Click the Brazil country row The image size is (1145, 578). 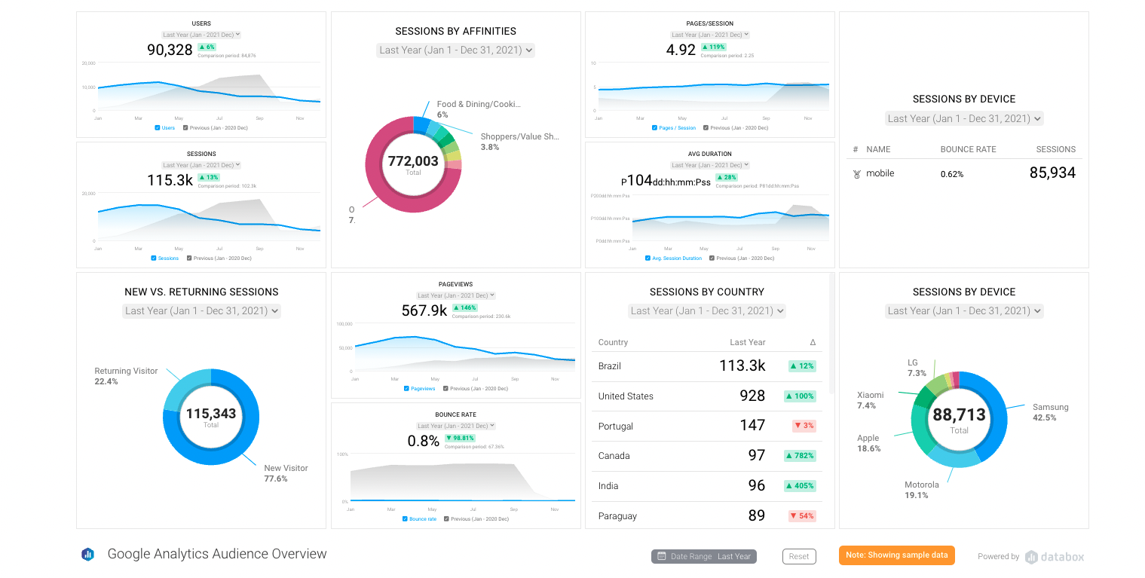pyautogui.click(x=706, y=366)
